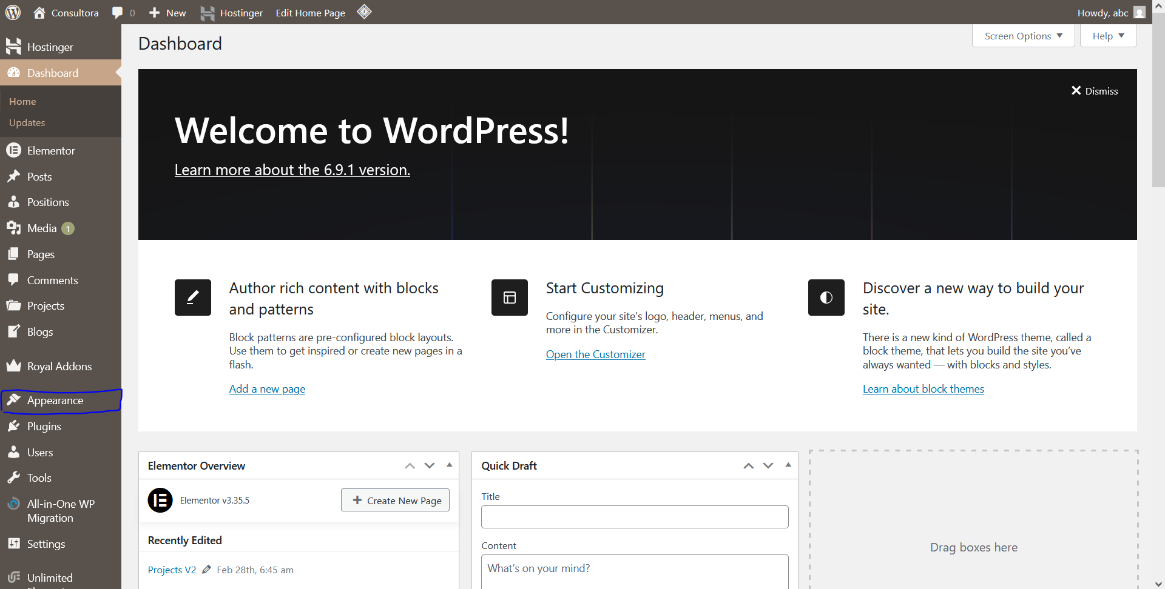The width and height of the screenshot is (1165, 589).
Task: Open the New menu in admin bar
Action: pyautogui.click(x=167, y=12)
